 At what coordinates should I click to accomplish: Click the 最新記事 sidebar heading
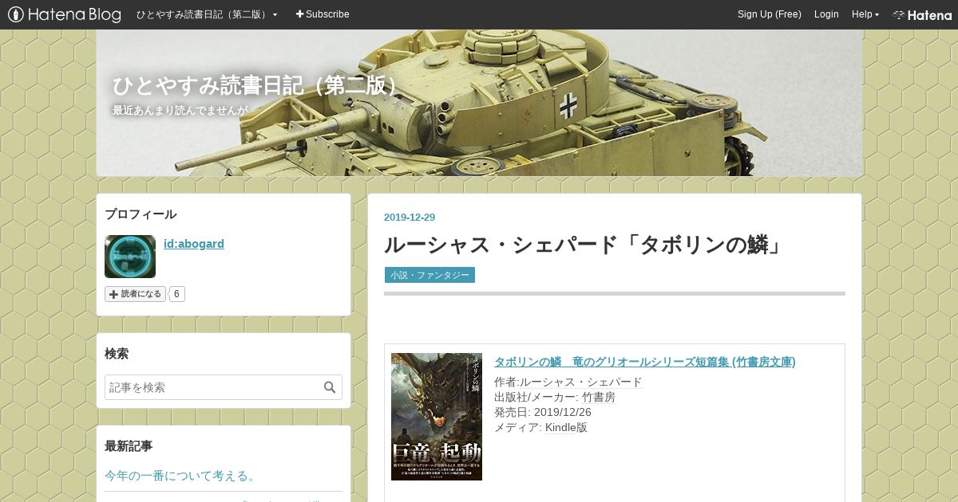[129, 446]
